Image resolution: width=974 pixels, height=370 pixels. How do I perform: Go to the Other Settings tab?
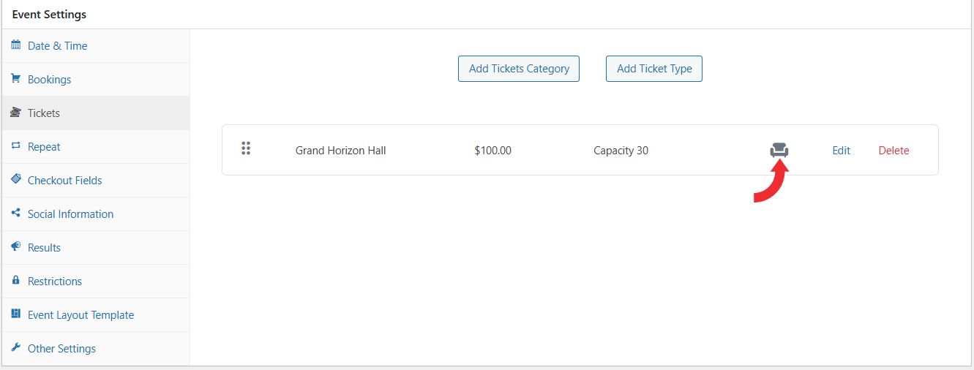(x=61, y=349)
